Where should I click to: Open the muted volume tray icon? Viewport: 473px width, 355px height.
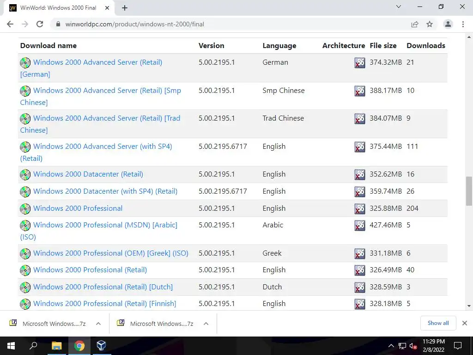tap(413, 346)
